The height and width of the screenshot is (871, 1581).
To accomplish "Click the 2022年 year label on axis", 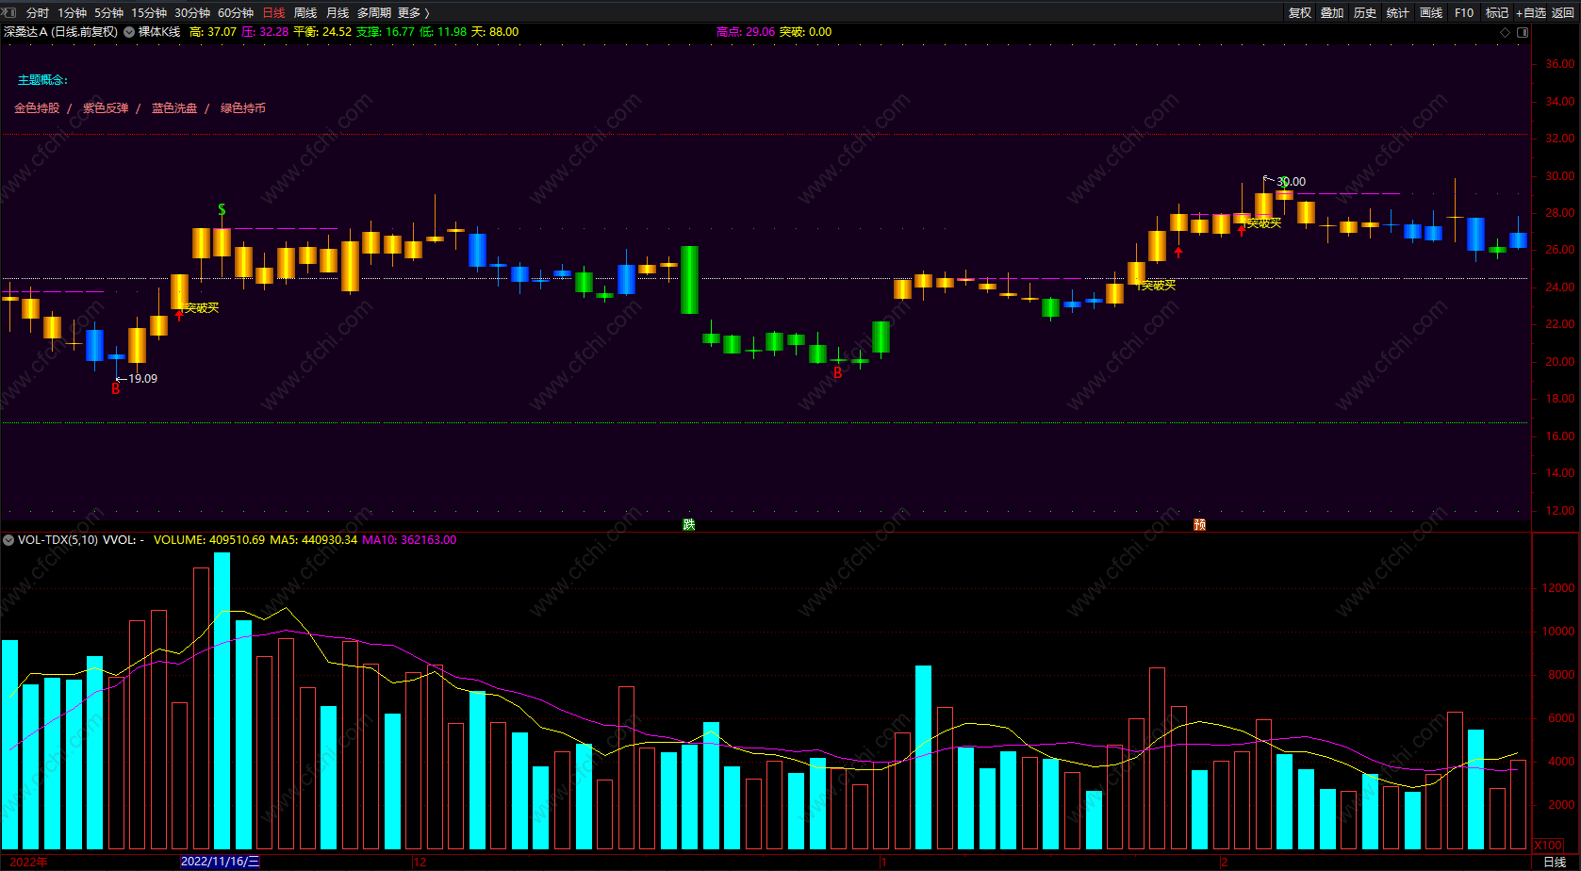I will (28, 862).
